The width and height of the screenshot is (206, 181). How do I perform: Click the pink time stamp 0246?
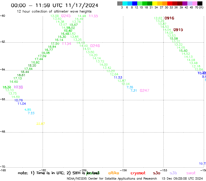point(95,46)
